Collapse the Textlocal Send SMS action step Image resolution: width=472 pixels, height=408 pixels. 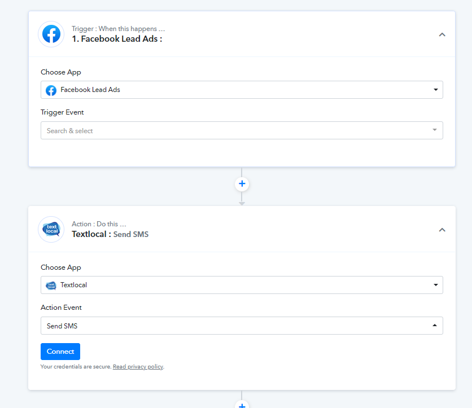click(442, 230)
